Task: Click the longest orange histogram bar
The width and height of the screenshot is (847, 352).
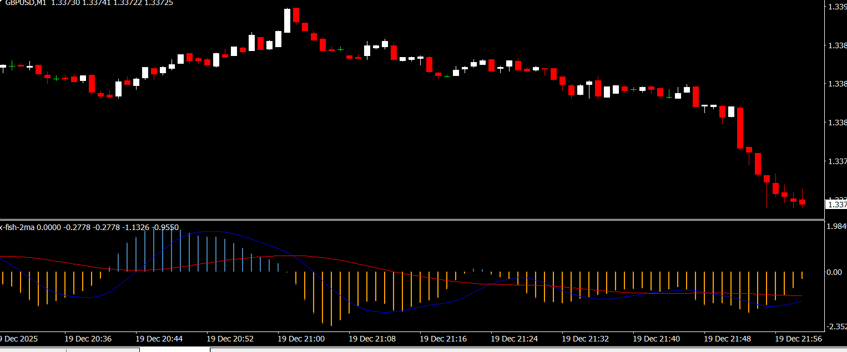Action: (x=331, y=298)
